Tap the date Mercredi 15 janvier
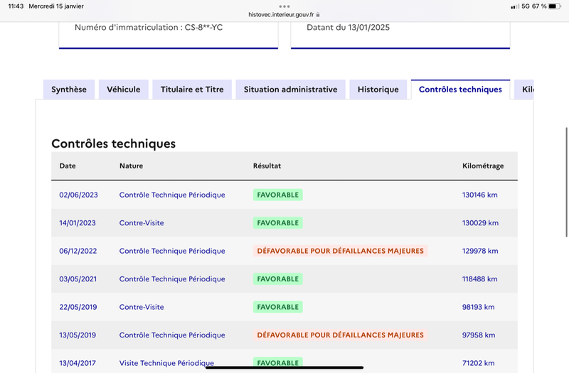 [x=56, y=6]
